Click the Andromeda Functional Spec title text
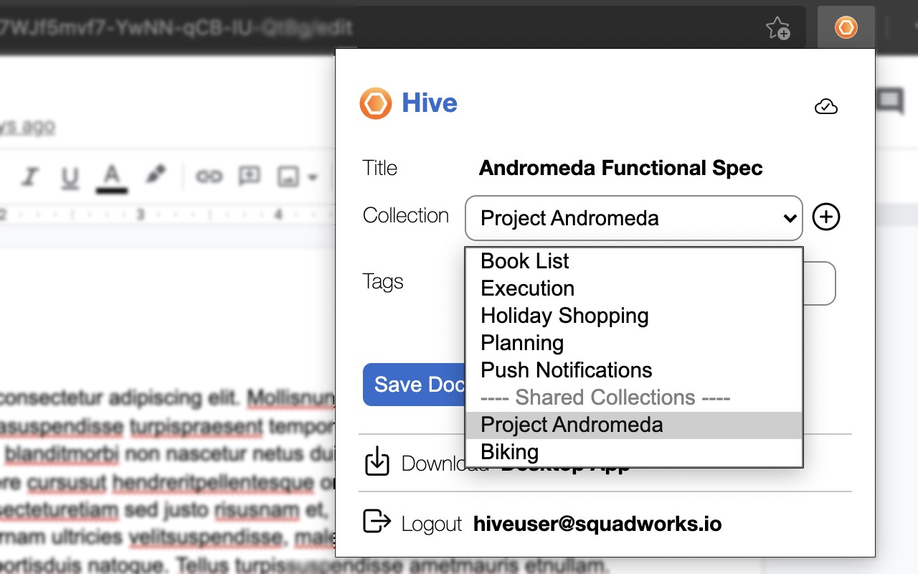 tap(620, 168)
